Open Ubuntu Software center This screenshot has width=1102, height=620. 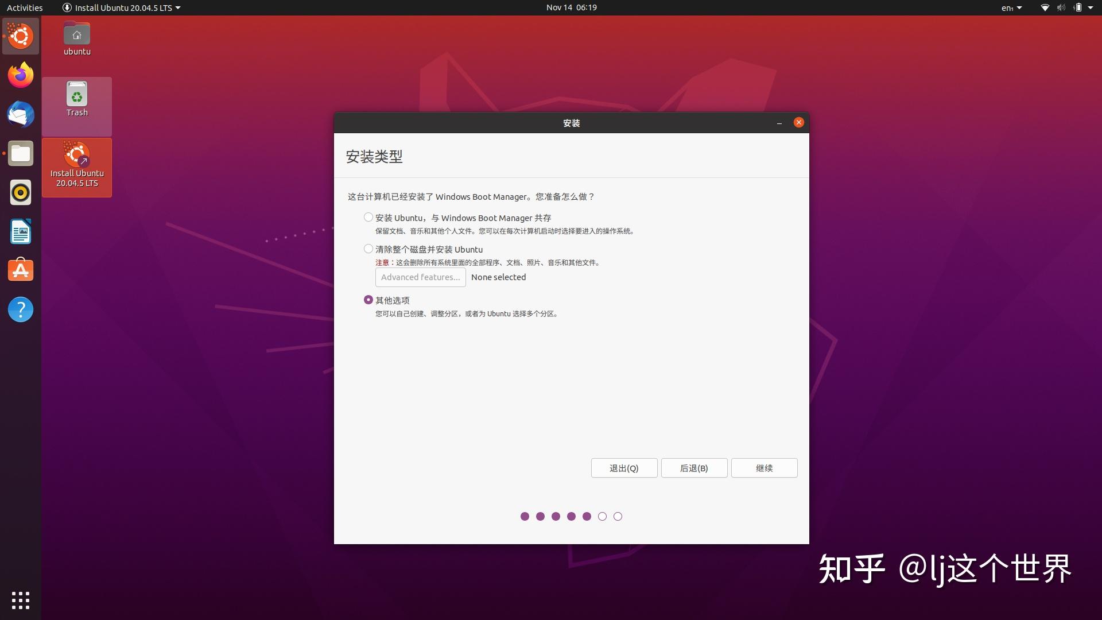[x=21, y=270]
